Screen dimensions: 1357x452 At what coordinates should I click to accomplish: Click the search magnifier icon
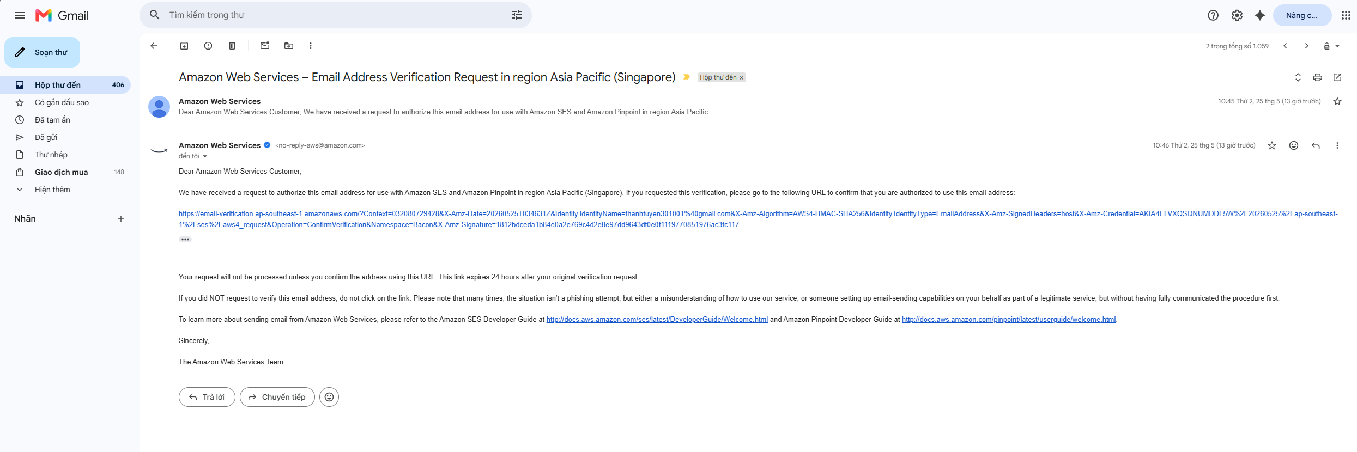point(155,15)
